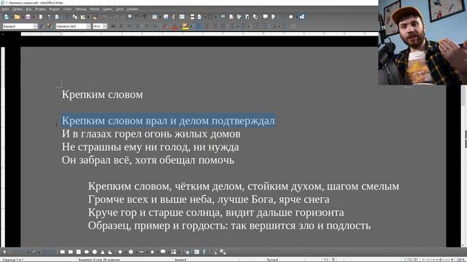467x262 pixels.
Task: Open callout shapes in drawing toolbar
Action: pos(163,252)
